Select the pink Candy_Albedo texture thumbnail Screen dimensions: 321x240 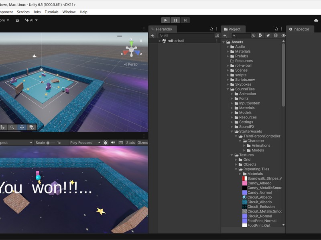[x=245, y=183]
